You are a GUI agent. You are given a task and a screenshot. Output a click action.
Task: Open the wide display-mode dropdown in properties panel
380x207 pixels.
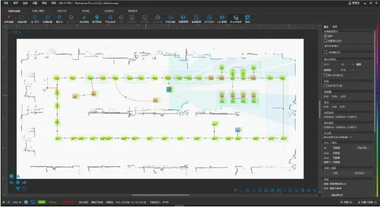[x=347, y=46]
